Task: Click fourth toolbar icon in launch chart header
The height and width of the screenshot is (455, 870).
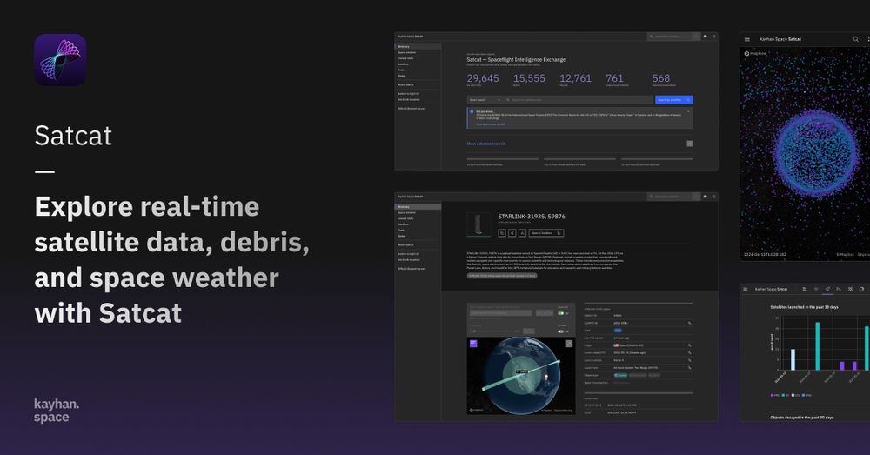Action: pos(839,289)
